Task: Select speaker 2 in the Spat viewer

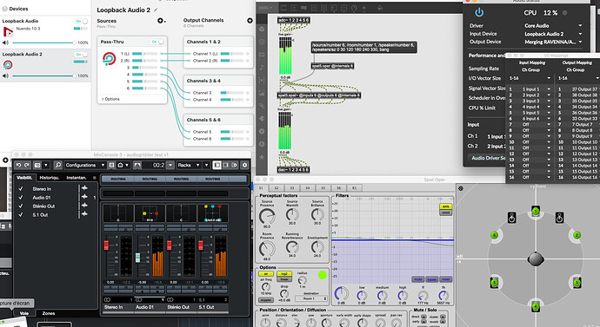Action: (x=577, y=235)
